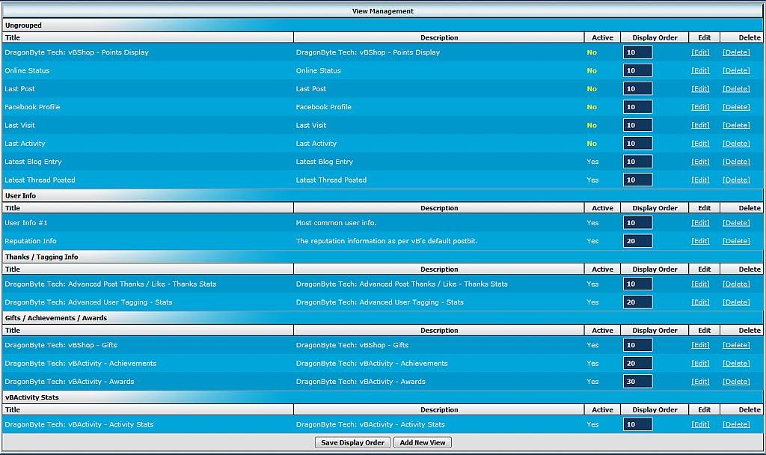
Task: Click display order field for Reputation Info
Action: (637, 241)
